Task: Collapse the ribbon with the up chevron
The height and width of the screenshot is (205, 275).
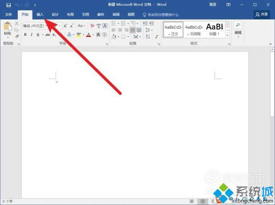Action: [271, 44]
